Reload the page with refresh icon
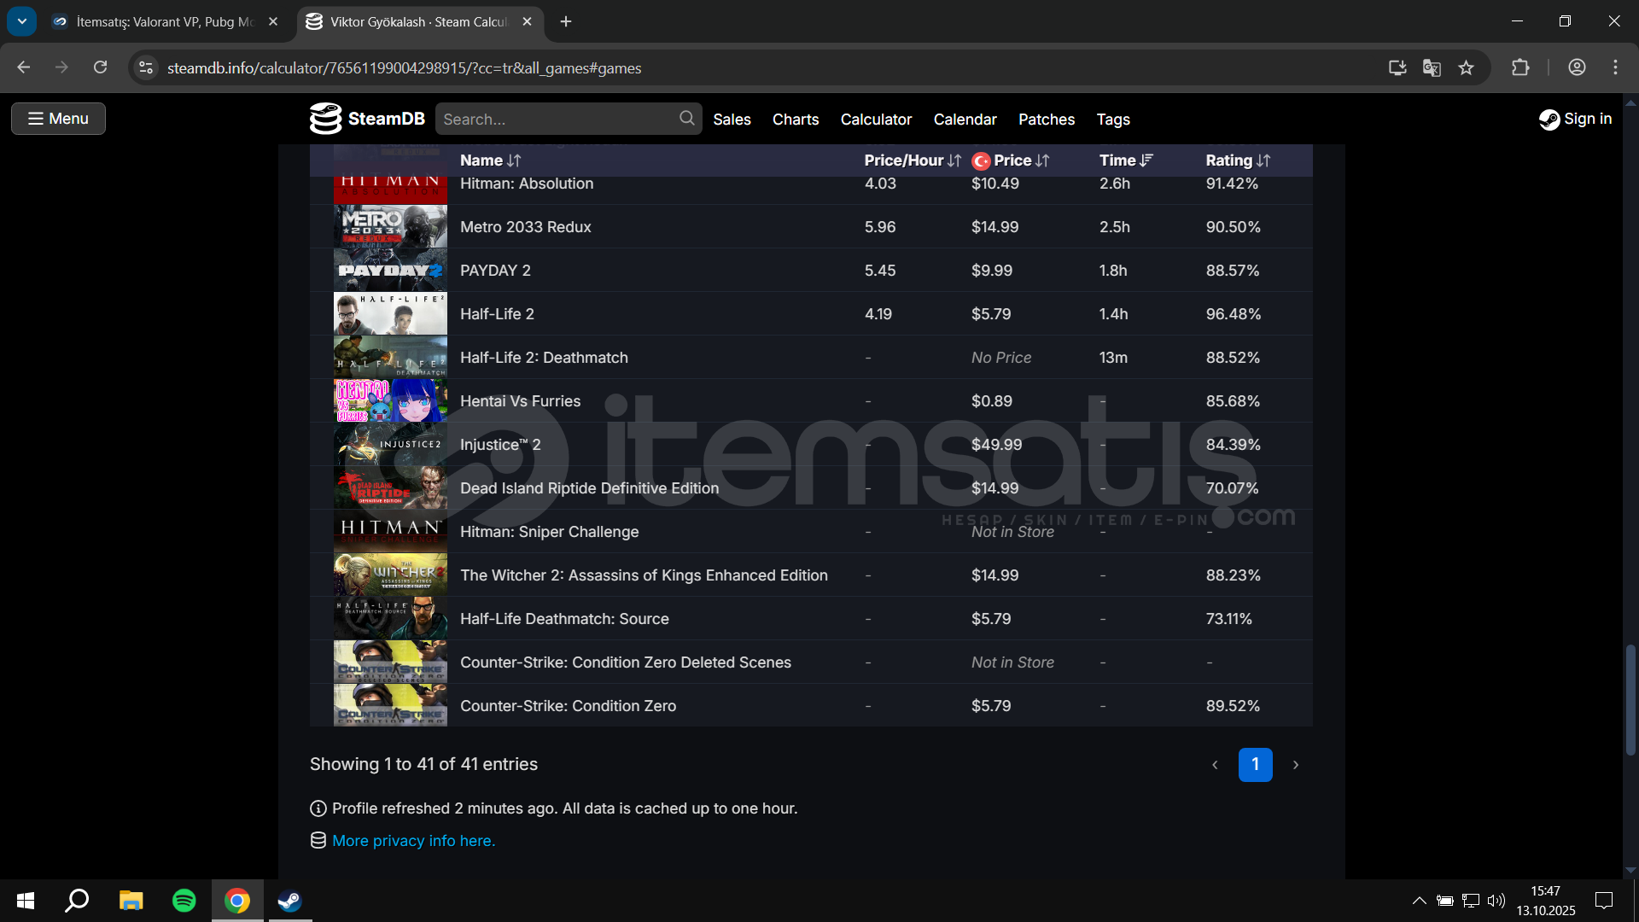This screenshot has width=1639, height=922. (100, 67)
